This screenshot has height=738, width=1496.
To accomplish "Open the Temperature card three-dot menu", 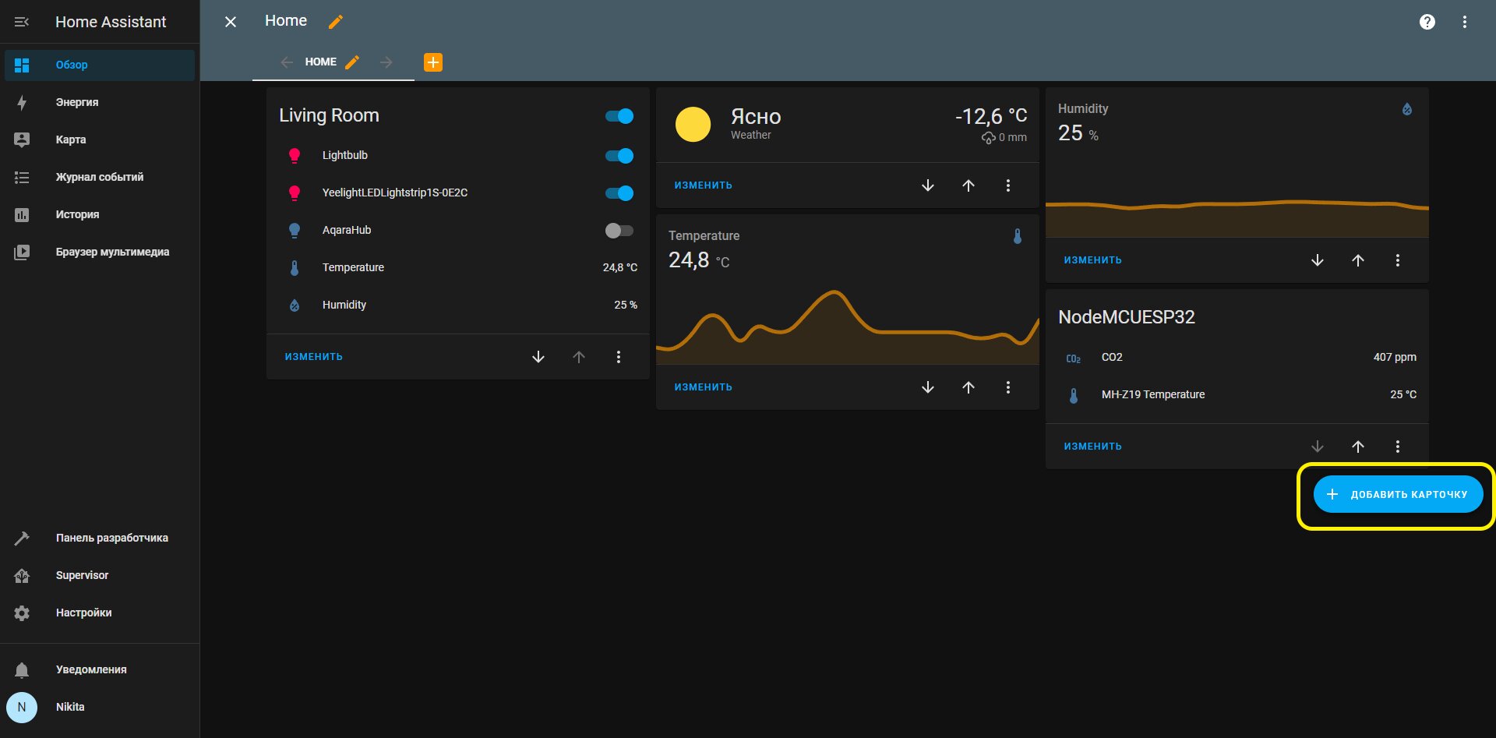I will [1008, 387].
